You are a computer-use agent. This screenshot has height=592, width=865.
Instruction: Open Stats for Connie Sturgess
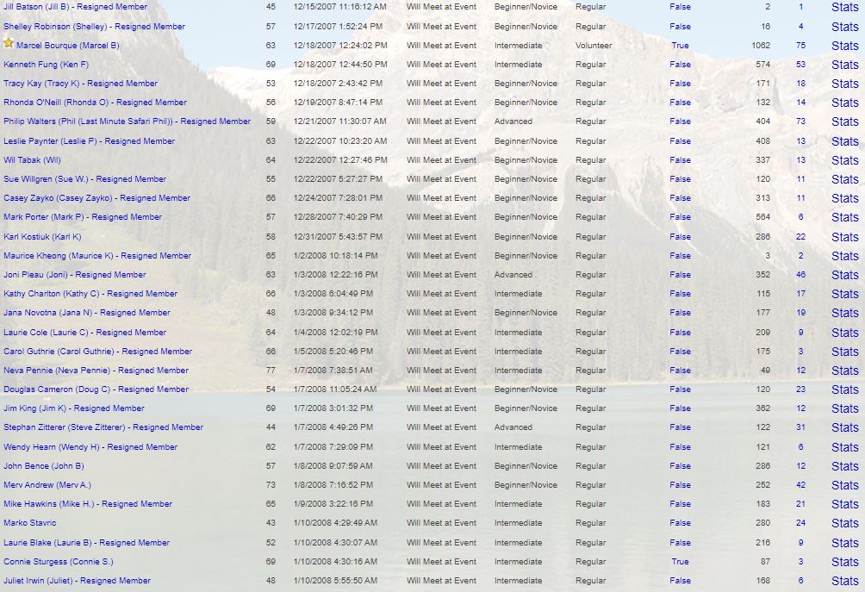click(844, 562)
